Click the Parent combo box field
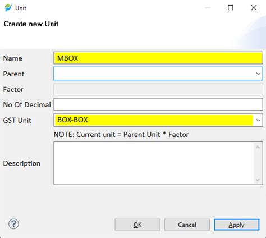This screenshot has height=238, width=266. pos(158,74)
